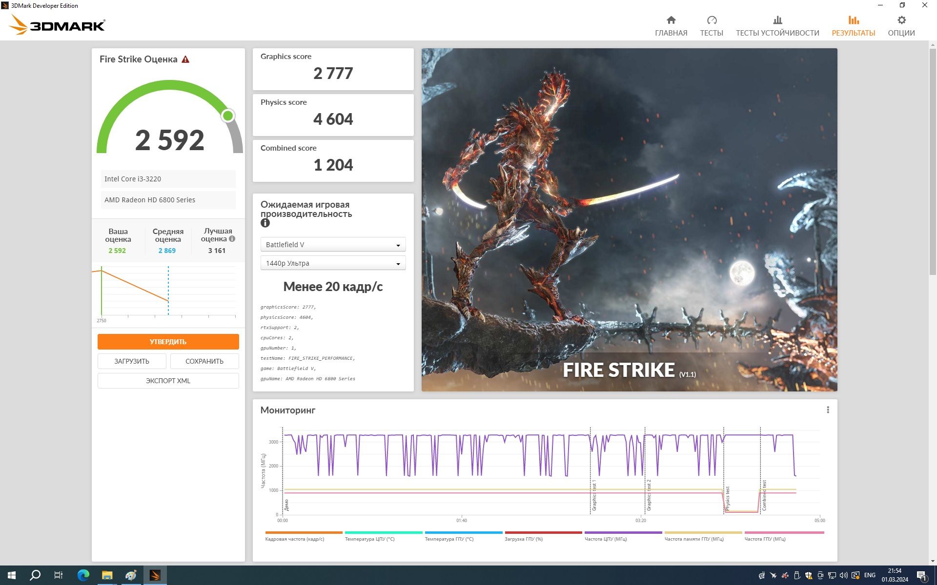Click the ENG language indicator
937x585 pixels.
tap(870, 575)
